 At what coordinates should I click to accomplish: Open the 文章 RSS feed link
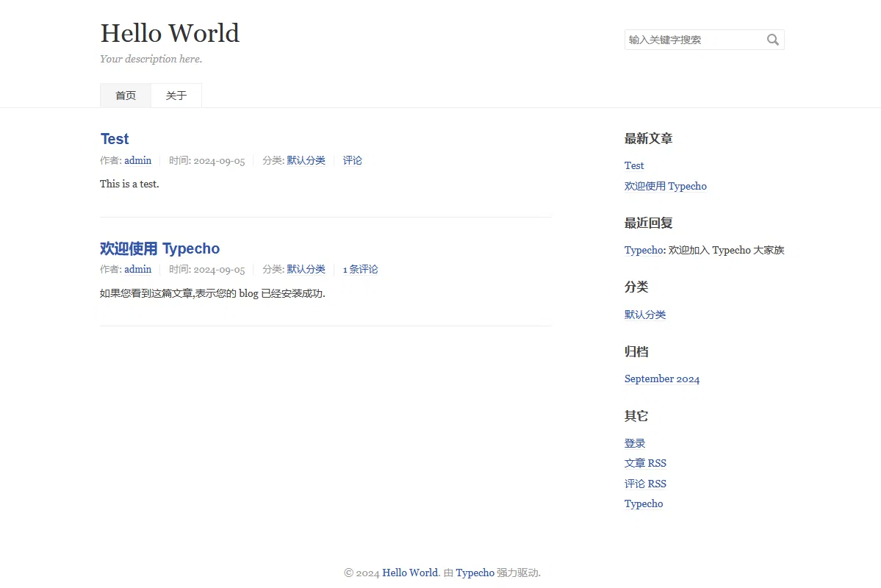645,463
